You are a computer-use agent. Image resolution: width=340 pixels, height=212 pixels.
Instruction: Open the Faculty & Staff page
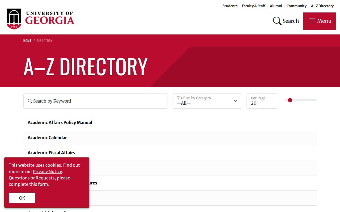point(254,6)
